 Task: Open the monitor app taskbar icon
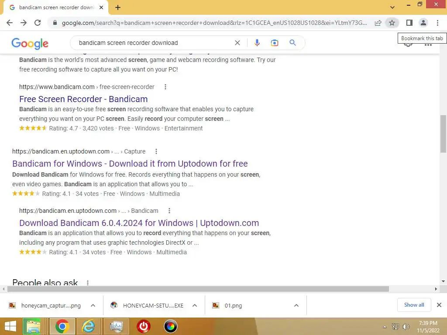[116, 326]
